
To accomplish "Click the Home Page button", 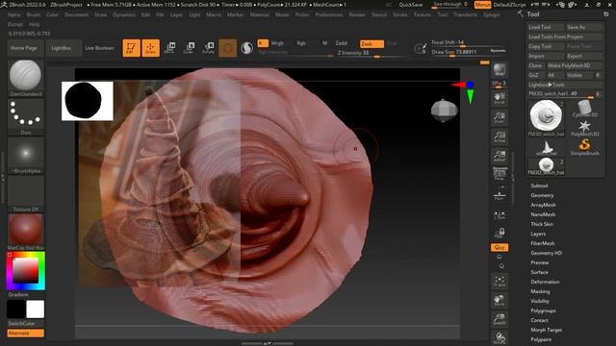I will point(24,48).
